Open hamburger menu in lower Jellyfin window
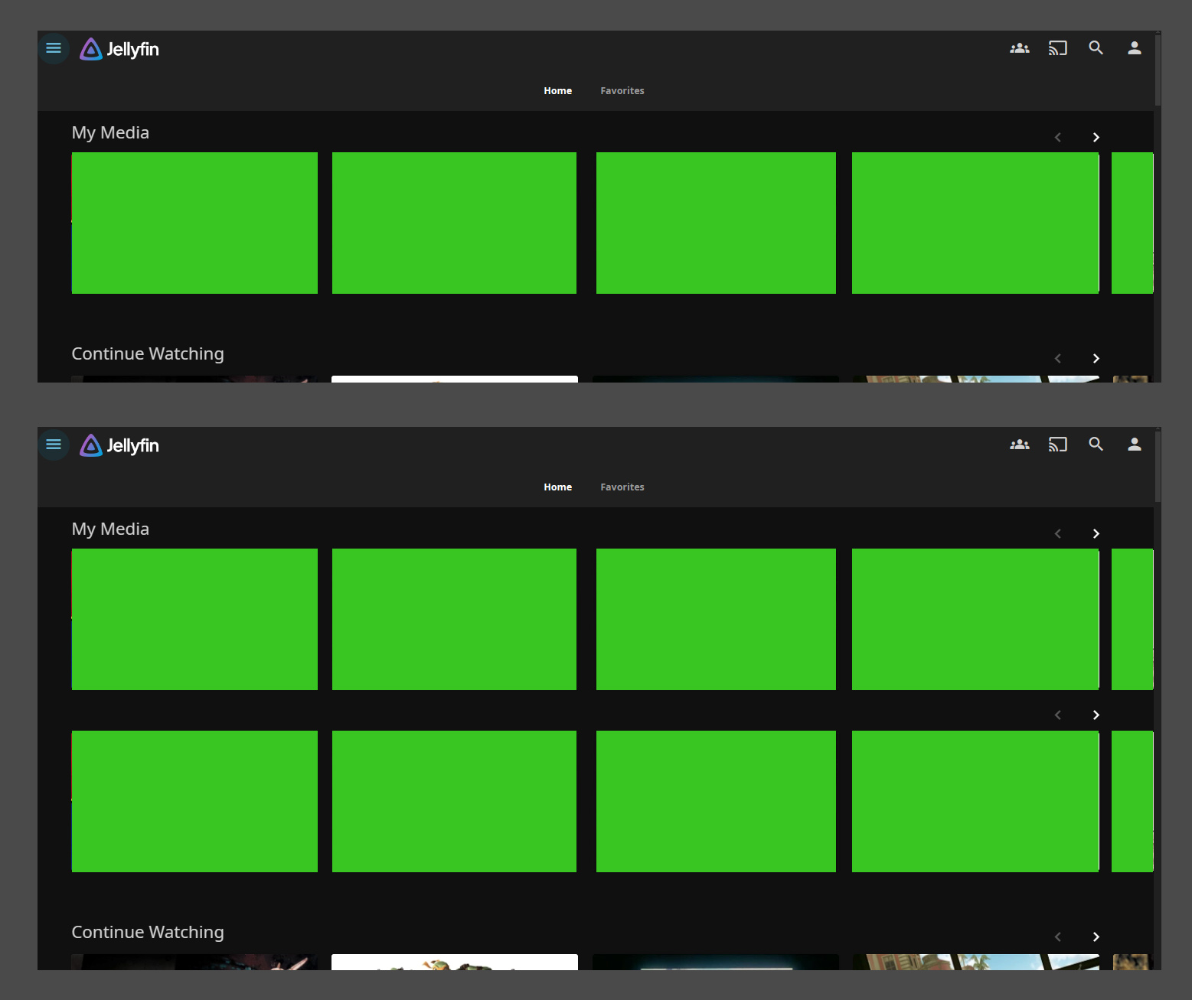Image resolution: width=1192 pixels, height=1000 pixels. pos(54,445)
